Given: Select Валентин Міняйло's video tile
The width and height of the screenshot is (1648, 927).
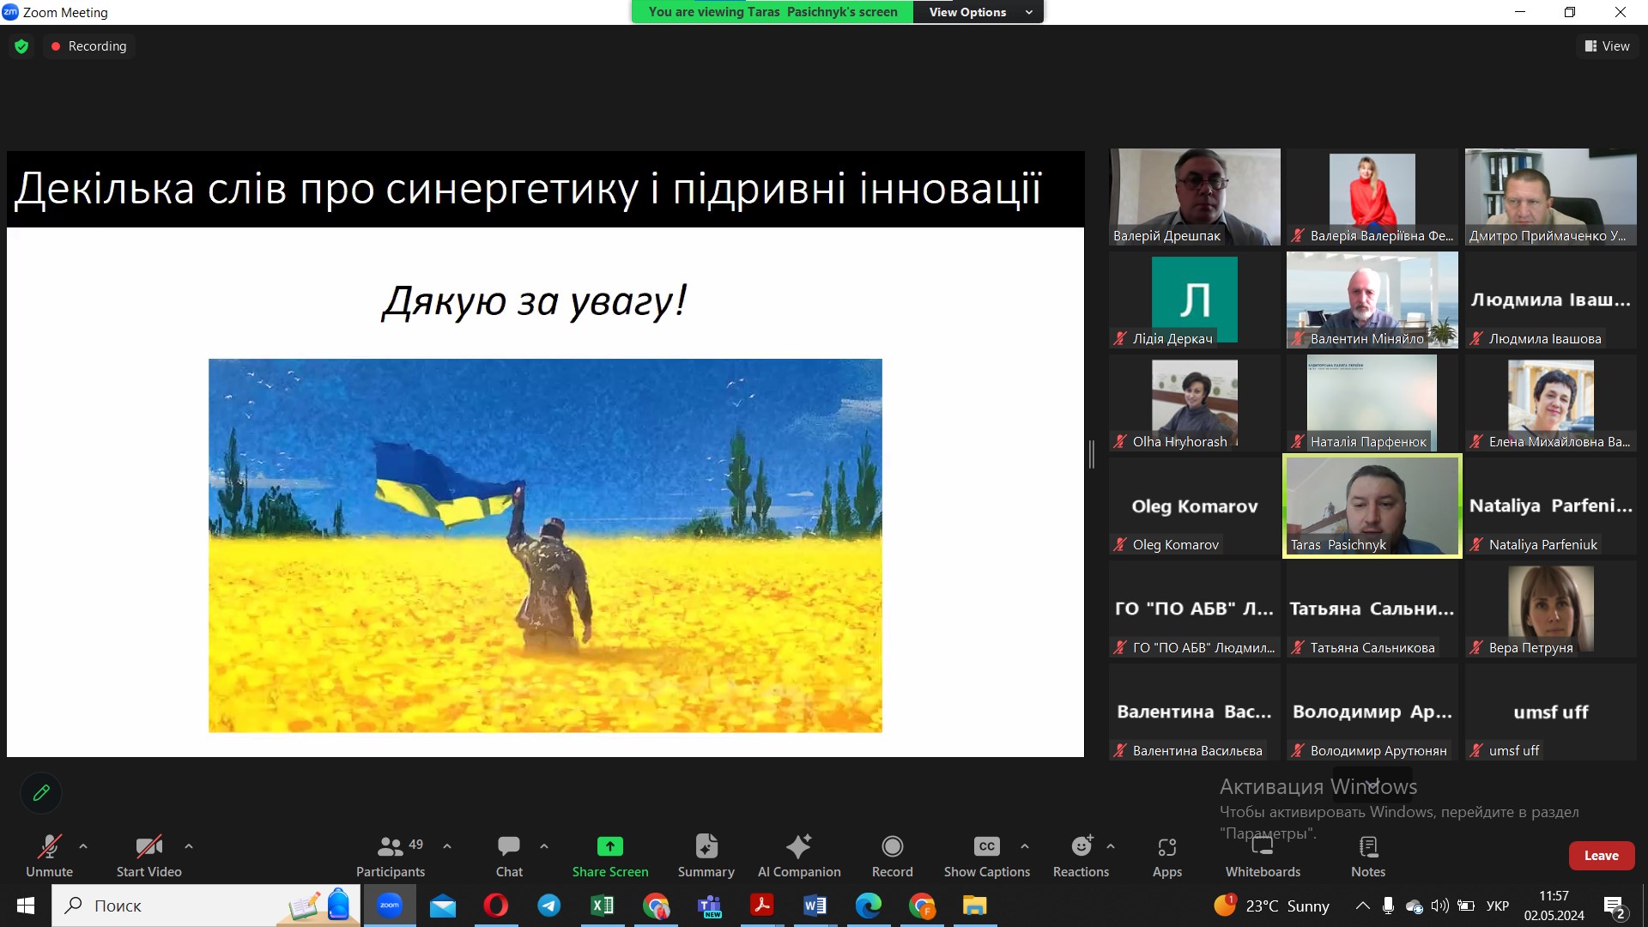Looking at the screenshot, I should click(x=1372, y=300).
